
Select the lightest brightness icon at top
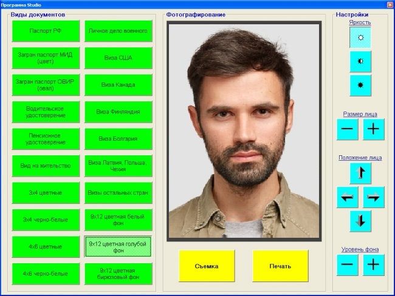[360, 38]
